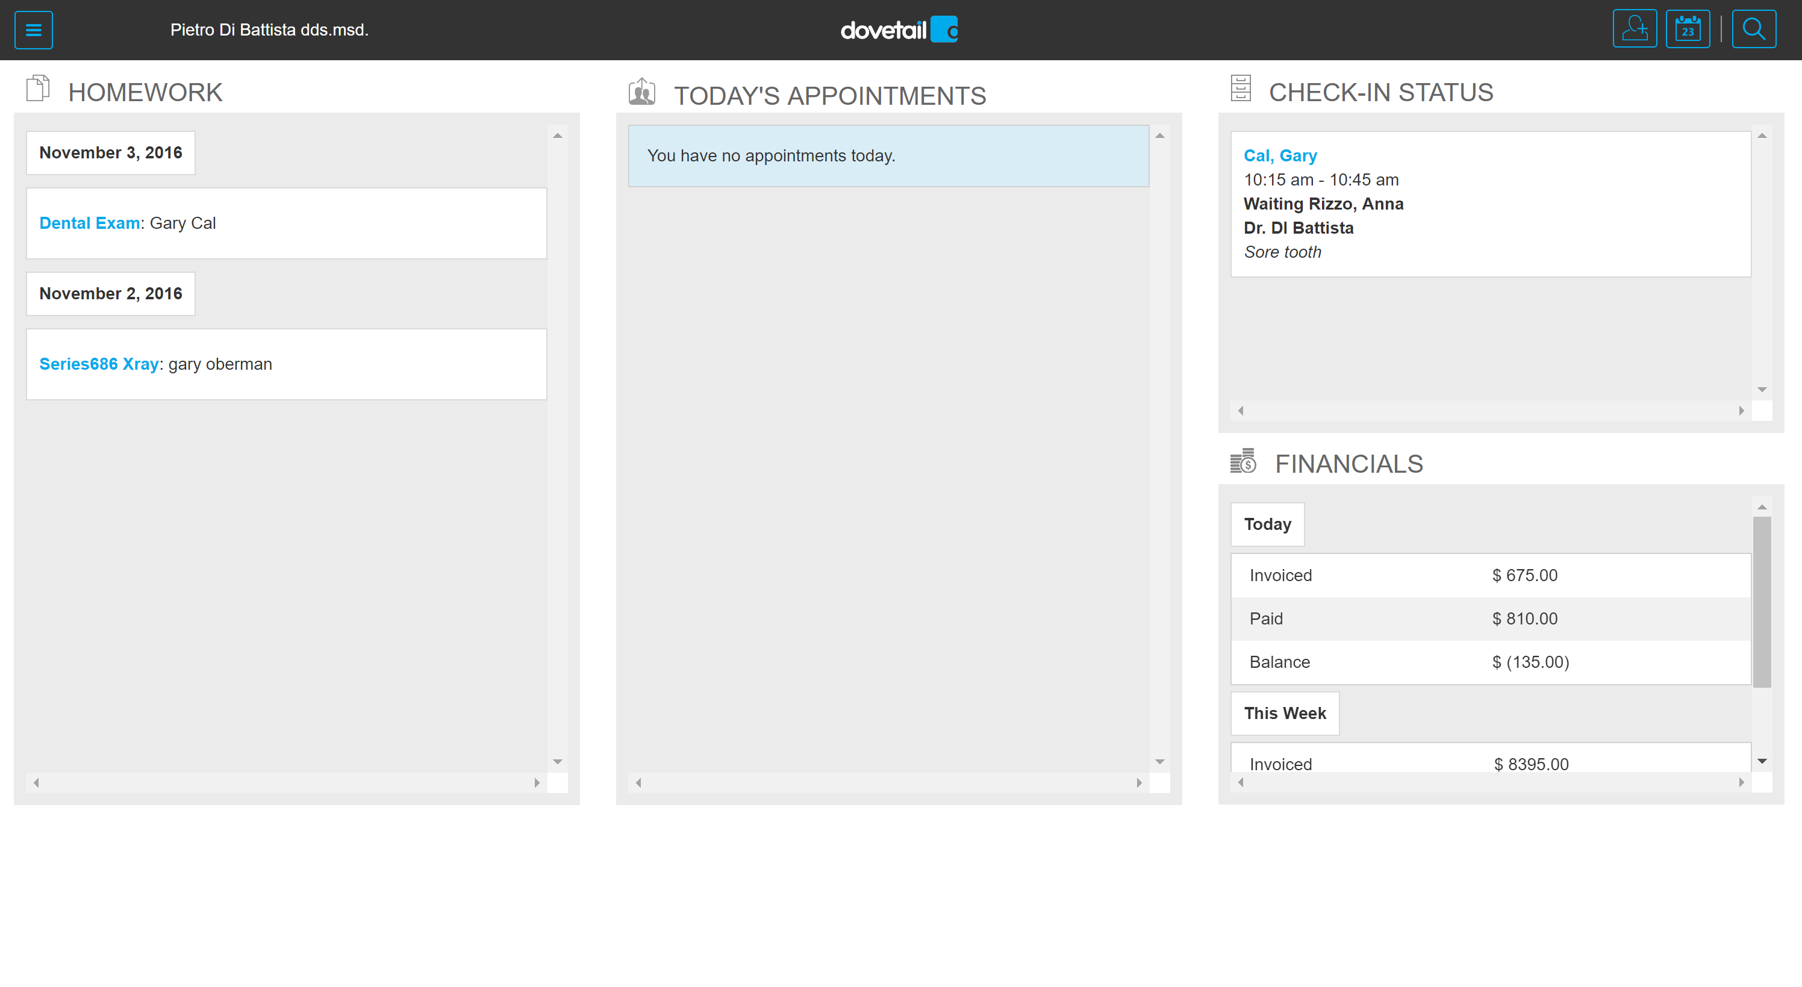Open the calendar icon
The width and height of the screenshot is (1802, 987).
1688,30
